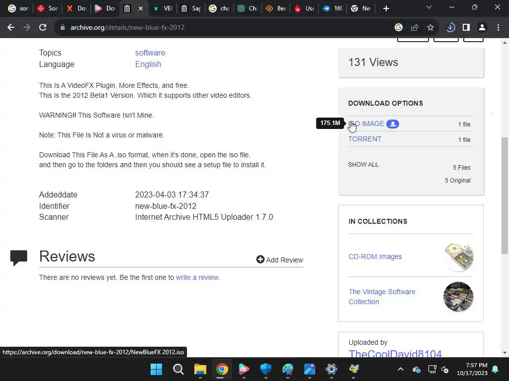
Task: Click the '5 Original' files text
Action: tap(458, 181)
